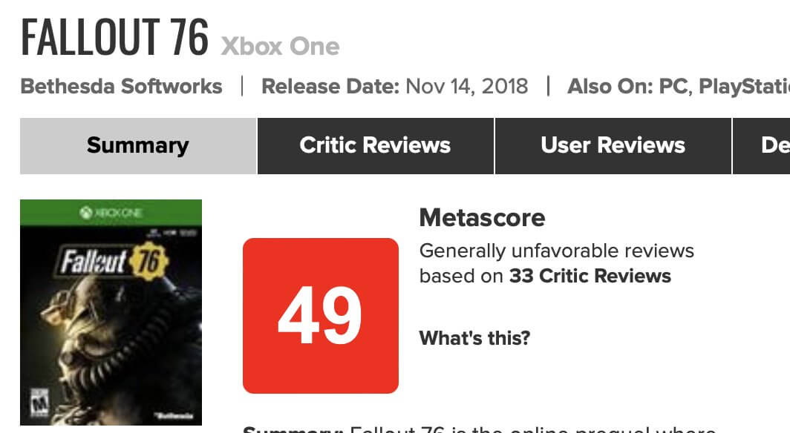Screen dimensions: 790x433
Task: Click the FALLOUT 76 page title
Action: (x=114, y=39)
